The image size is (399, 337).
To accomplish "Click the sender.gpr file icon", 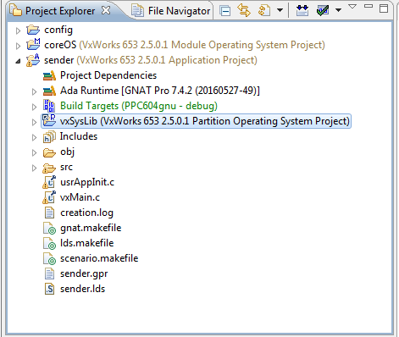I will coord(49,273).
